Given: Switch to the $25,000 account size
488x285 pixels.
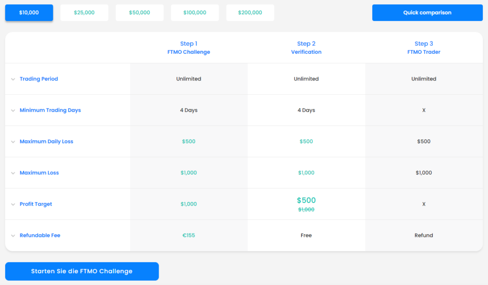Looking at the screenshot, I should (x=84, y=13).
